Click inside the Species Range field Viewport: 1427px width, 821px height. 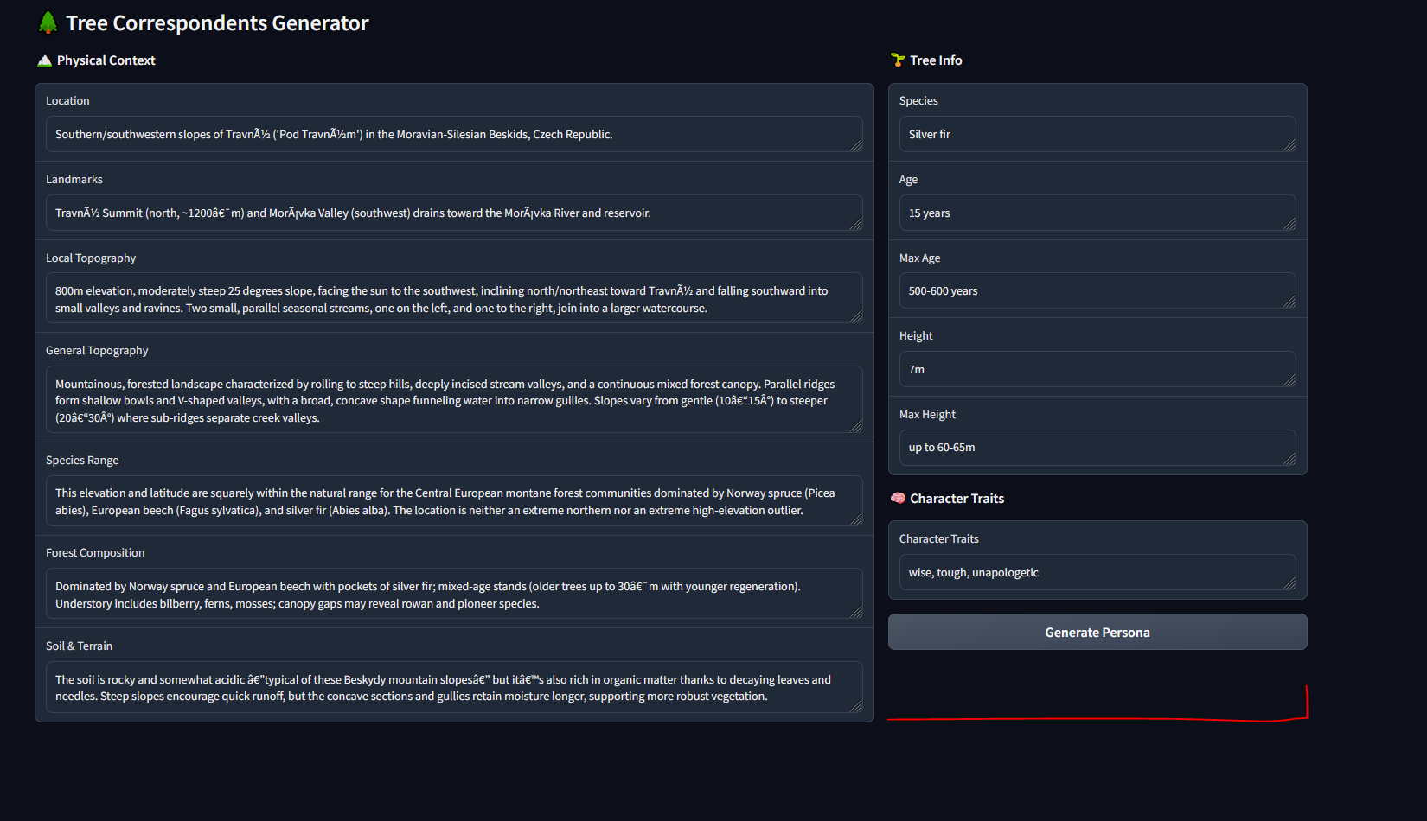click(453, 501)
